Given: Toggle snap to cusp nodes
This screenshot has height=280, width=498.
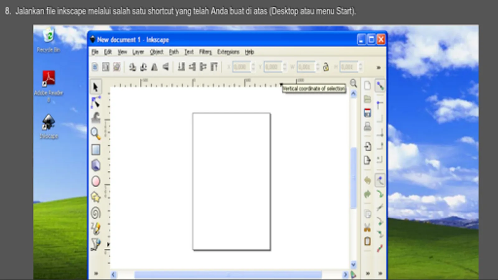Looking at the screenshot, I should 380,221.
